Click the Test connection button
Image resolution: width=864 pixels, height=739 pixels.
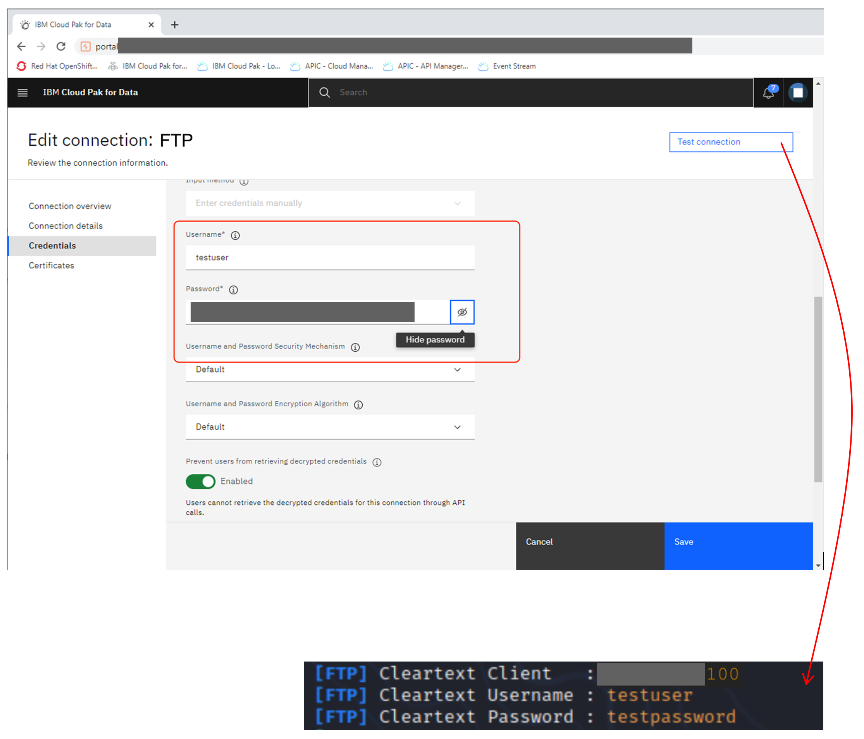[x=731, y=142]
